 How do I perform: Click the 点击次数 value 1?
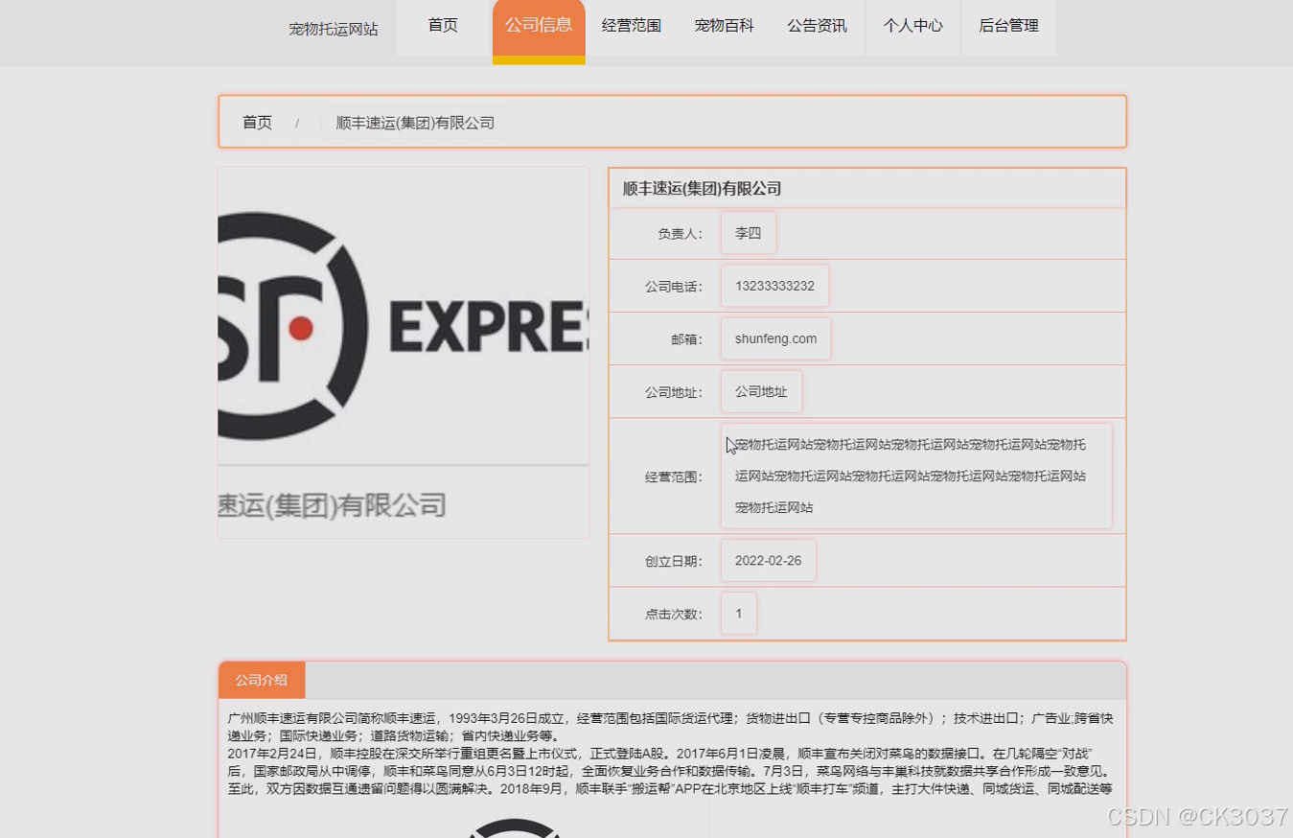point(739,614)
